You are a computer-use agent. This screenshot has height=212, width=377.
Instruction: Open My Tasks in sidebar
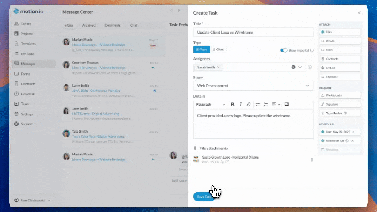tap(24, 54)
